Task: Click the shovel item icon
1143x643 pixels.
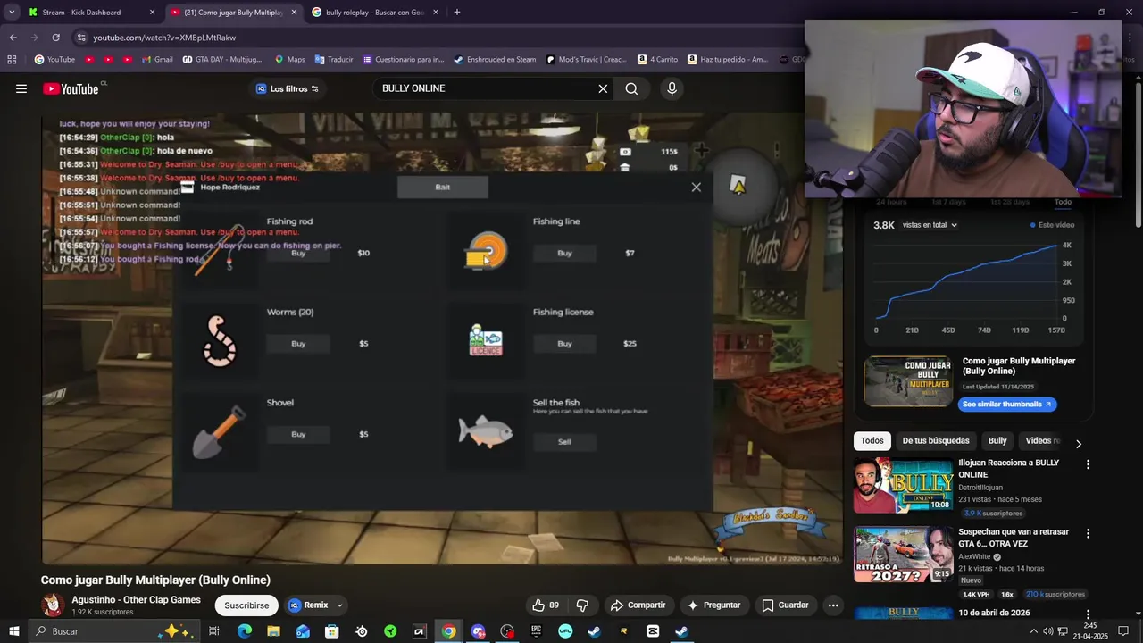Action: 219,431
